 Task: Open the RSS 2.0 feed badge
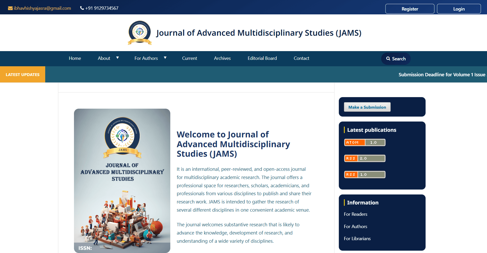(365, 158)
